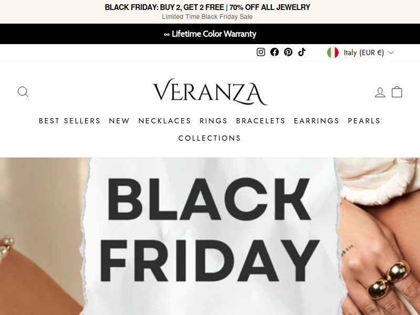Open the Pinterest social icon

click(288, 52)
